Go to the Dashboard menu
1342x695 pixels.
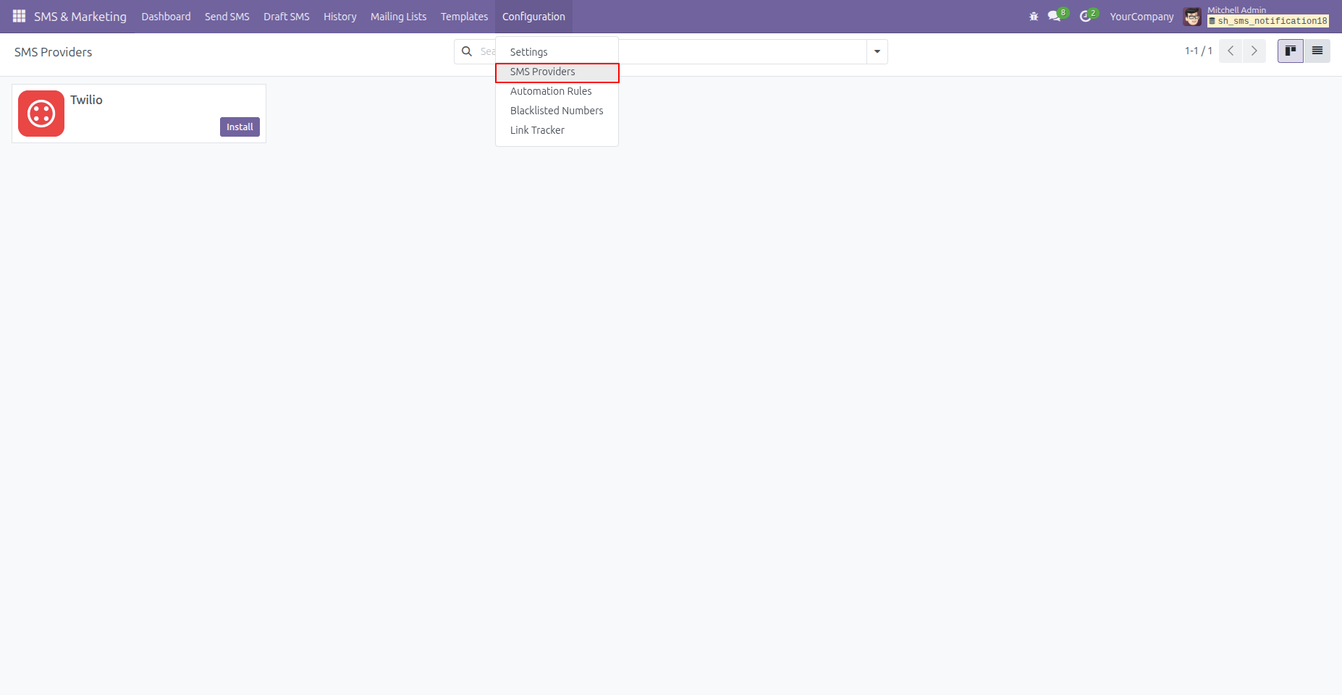click(166, 17)
